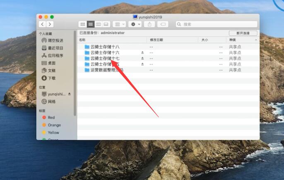Filter by the Orange tag
This screenshot has height=180, width=284.
pos(51,125)
